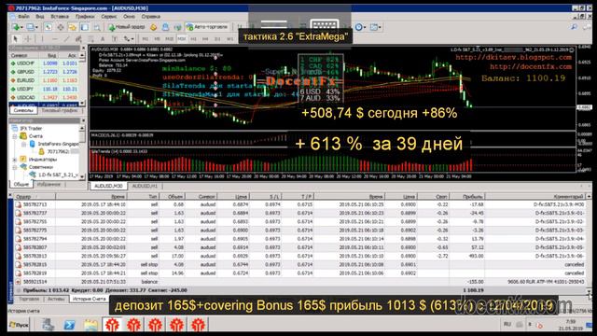The height and width of the screenshot is (336, 597).
Task: Collapse the Советники tree node
Action: pyautogui.click(x=15, y=167)
